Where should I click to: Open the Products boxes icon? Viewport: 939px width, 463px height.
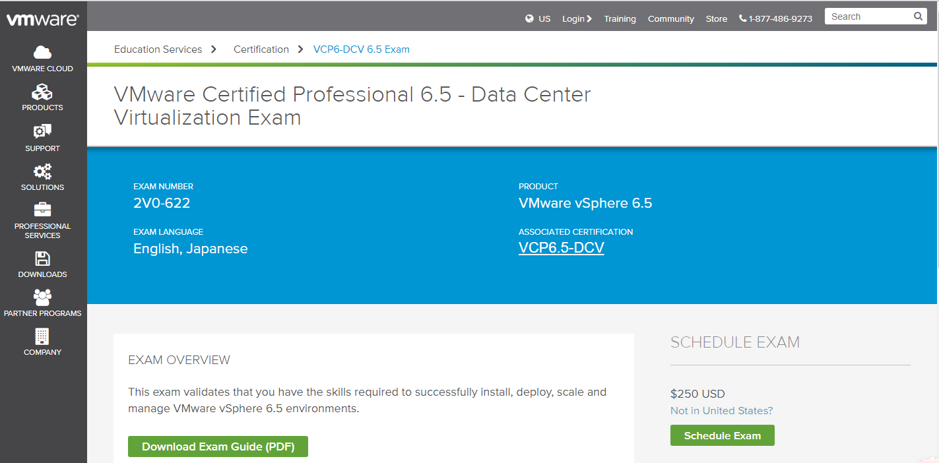[42, 92]
